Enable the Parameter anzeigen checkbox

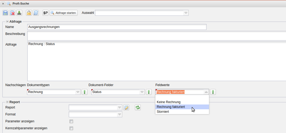click(71, 121)
